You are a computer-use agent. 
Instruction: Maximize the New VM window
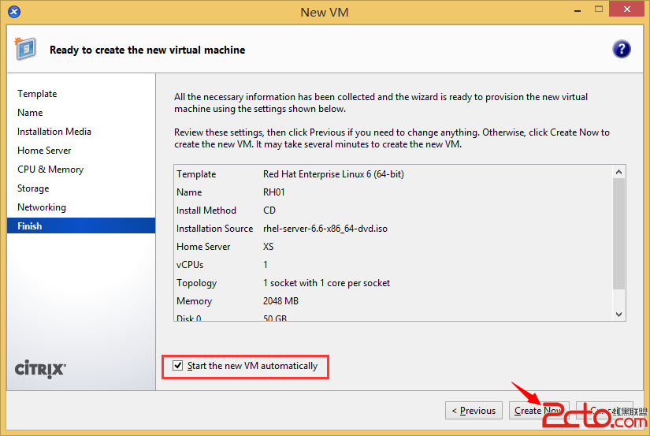pyautogui.click(x=599, y=9)
